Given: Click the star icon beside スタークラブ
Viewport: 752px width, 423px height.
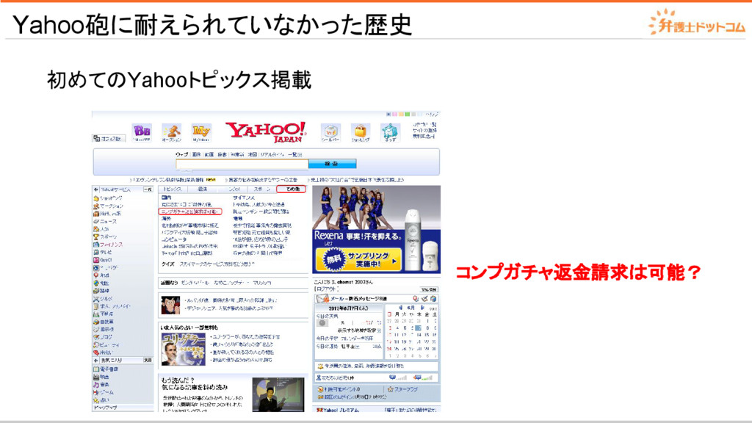Looking at the screenshot, I should [391, 389].
